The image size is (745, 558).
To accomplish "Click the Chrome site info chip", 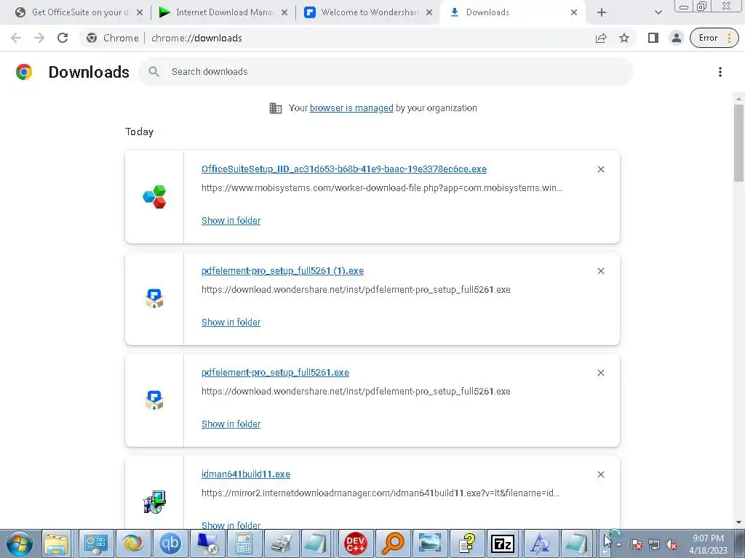I will (x=113, y=38).
